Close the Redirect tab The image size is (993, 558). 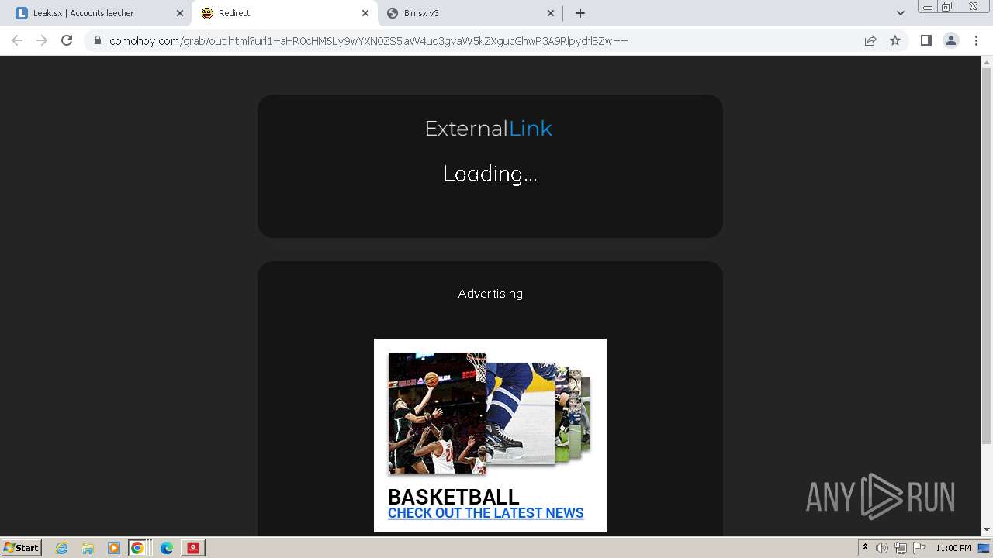click(x=365, y=13)
